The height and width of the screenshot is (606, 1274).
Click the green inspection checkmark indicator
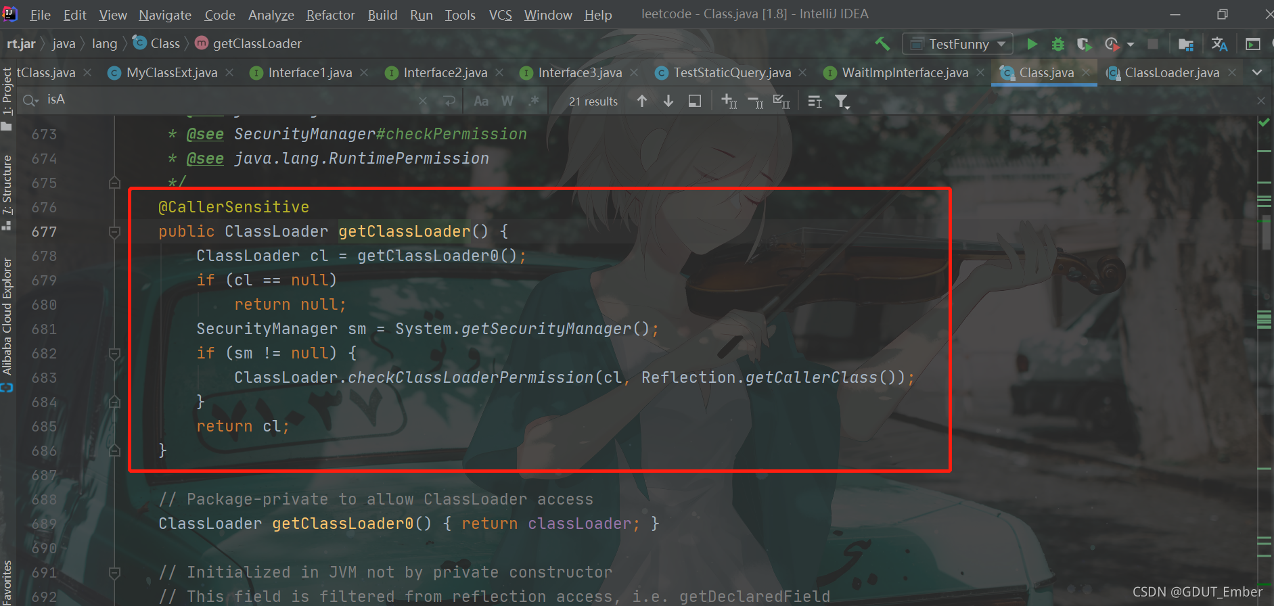coord(1264,123)
